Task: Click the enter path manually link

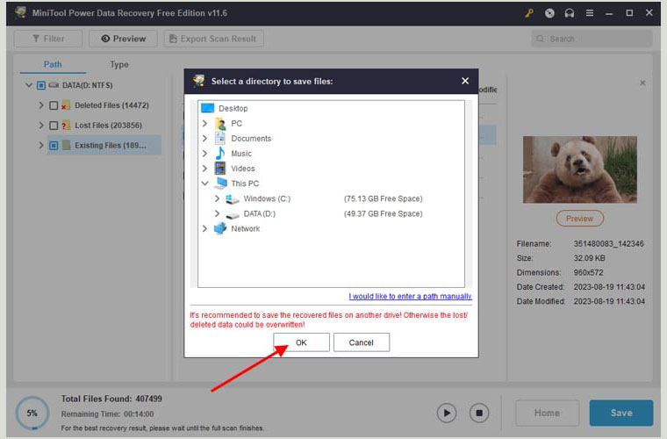Action: click(x=410, y=297)
